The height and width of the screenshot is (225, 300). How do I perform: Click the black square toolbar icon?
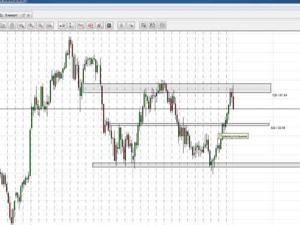click(x=109, y=25)
